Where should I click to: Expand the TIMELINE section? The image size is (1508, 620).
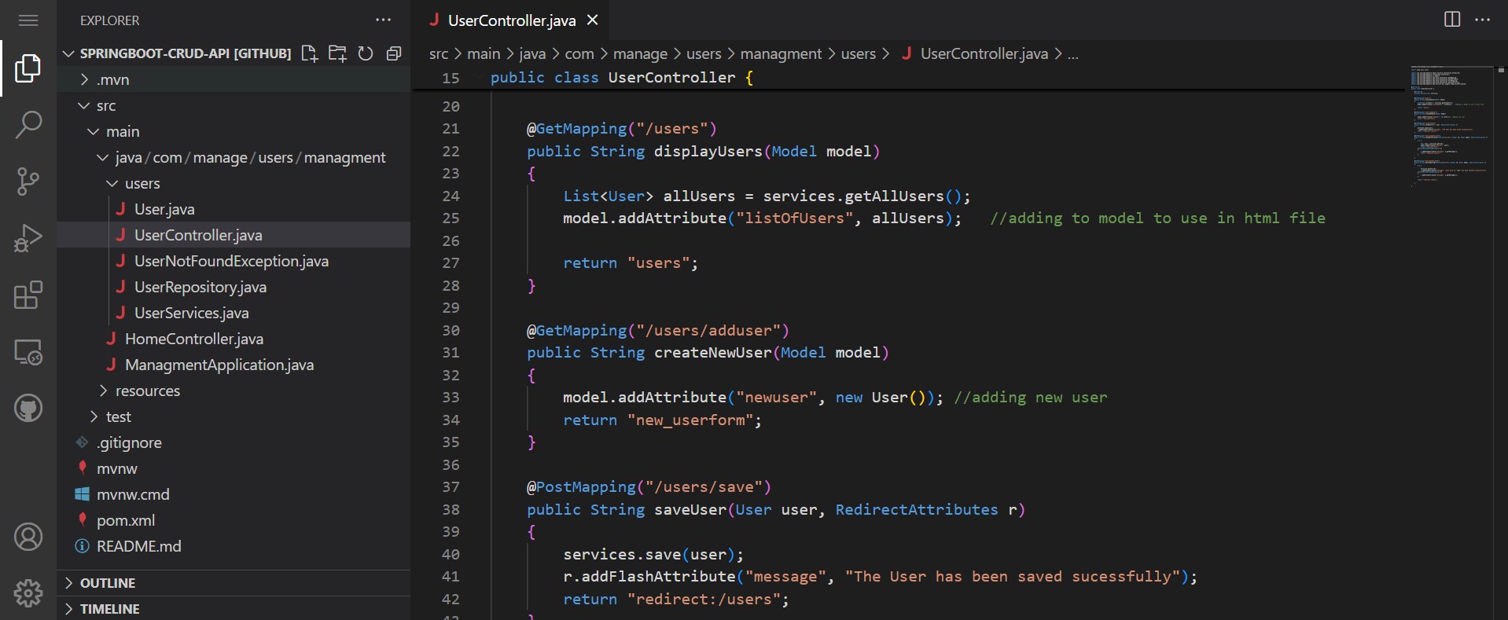(x=234, y=609)
